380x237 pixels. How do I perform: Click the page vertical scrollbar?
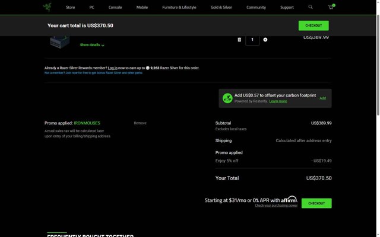pyautogui.click(x=378, y=65)
